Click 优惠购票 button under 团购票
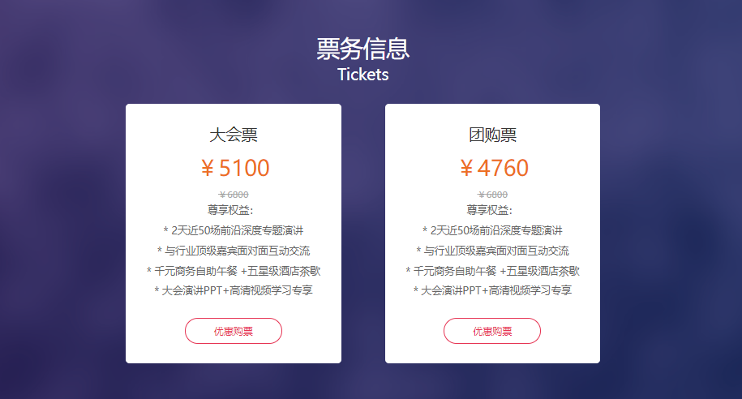The width and height of the screenshot is (742, 399). click(x=492, y=331)
